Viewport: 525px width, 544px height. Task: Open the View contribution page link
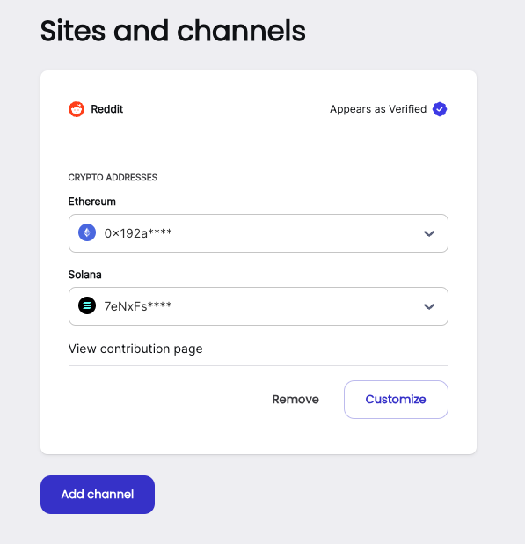[135, 349]
